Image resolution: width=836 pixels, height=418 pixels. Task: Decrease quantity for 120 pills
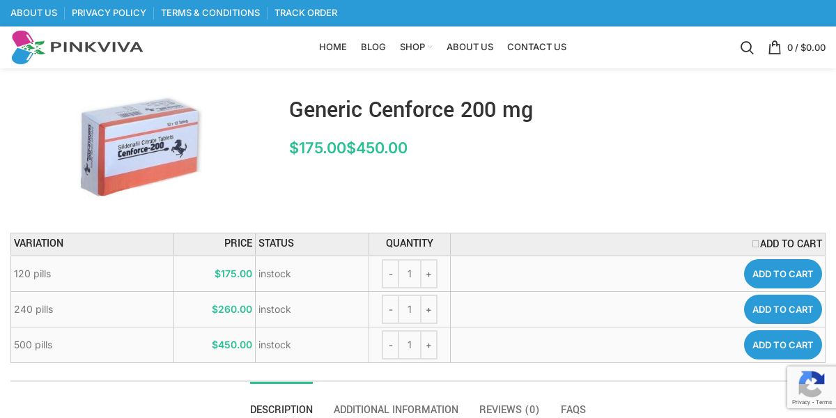coord(391,274)
